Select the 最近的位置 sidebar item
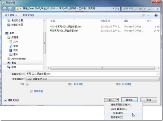Image resolution: width=163 pixels, height=121 pixels. 15,20
